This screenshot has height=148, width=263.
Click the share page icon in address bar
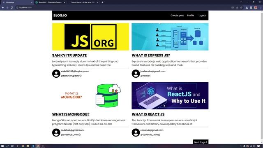tap(237, 7)
